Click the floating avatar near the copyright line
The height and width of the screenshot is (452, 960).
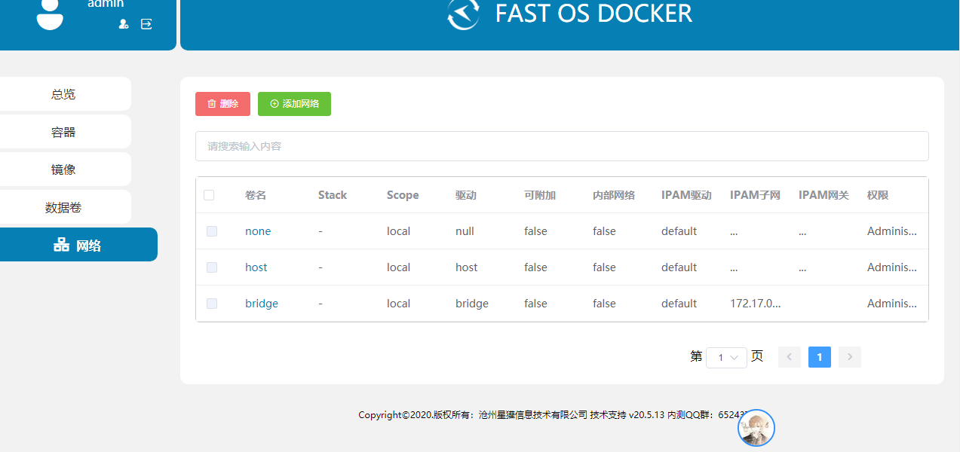click(x=756, y=427)
